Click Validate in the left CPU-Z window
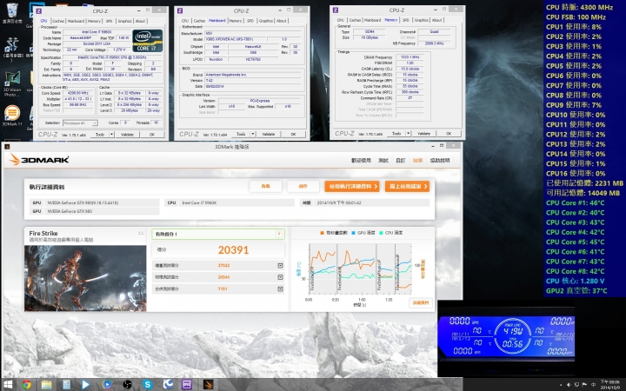The width and height of the screenshot is (626, 391). point(127,135)
